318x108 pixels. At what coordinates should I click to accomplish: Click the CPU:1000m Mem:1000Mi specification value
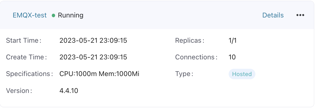click(x=99, y=74)
